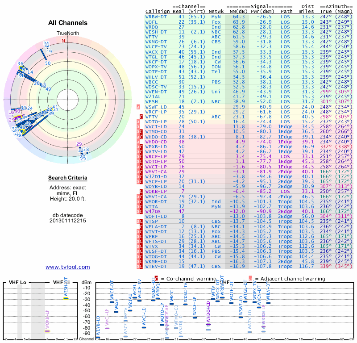Select the WOFL callsign in the table

tap(151, 22)
